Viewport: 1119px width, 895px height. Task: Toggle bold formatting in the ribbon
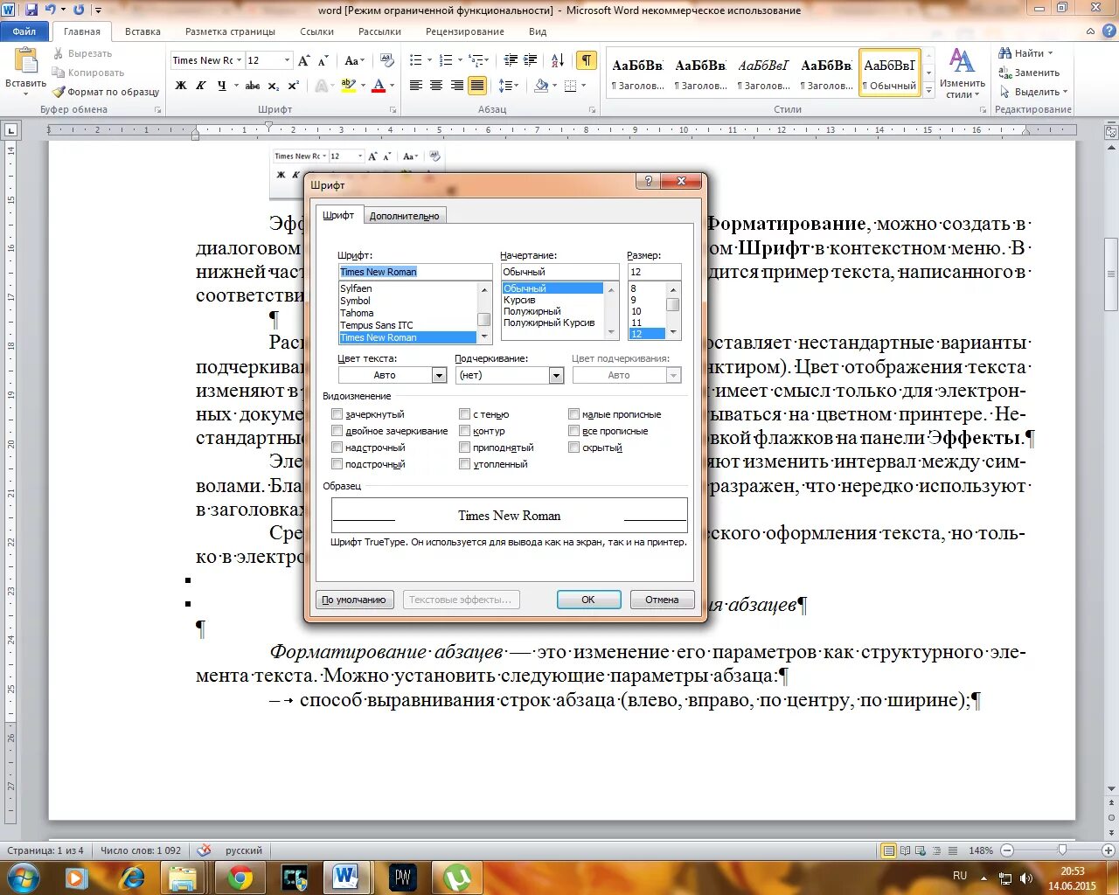pyautogui.click(x=181, y=86)
